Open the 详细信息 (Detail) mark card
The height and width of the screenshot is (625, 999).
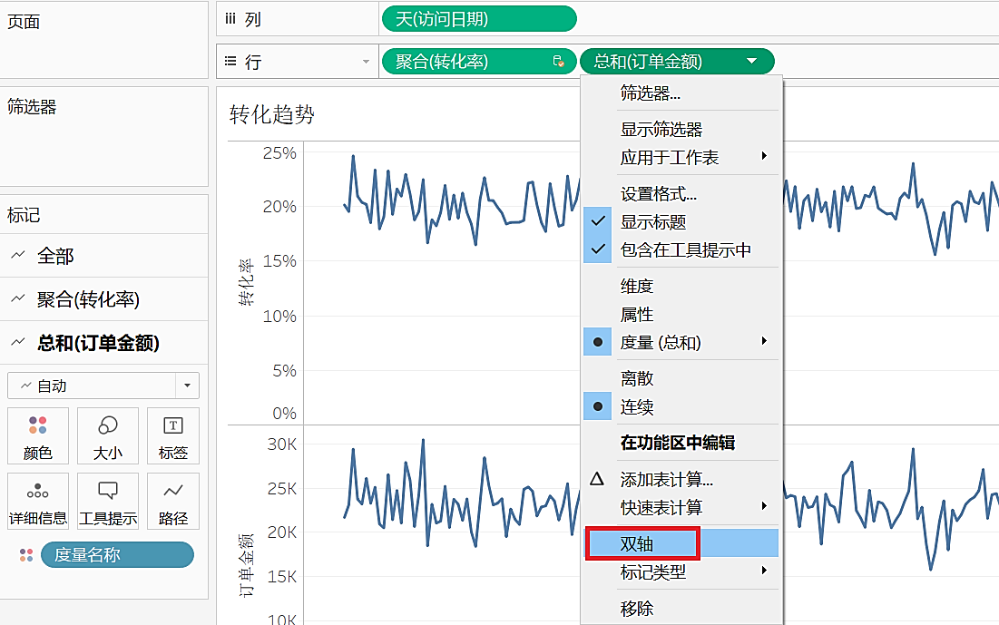tap(38, 502)
